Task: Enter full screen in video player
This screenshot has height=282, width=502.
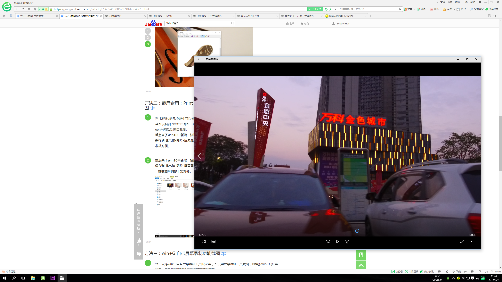Action: [462, 241]
